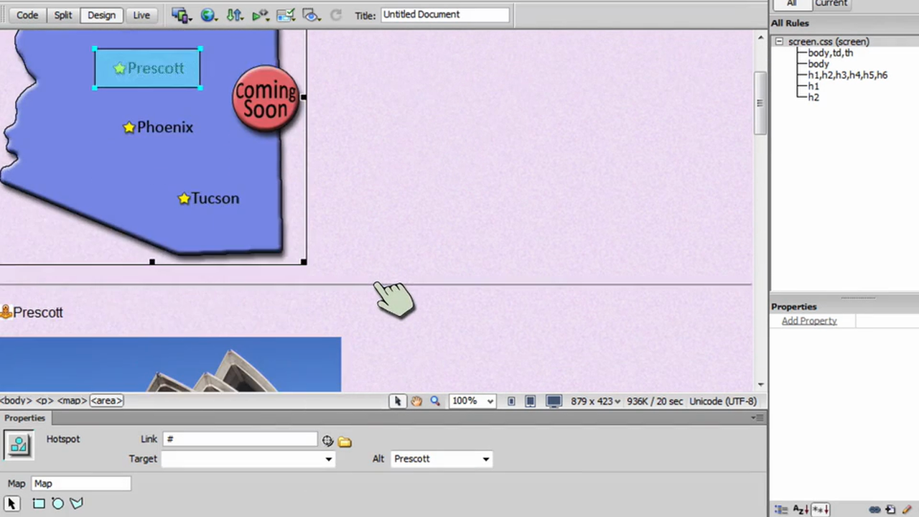Open the Multiscreen preview icon
Image resolution: width=919 pixels, height=517 pixels.
181,14
